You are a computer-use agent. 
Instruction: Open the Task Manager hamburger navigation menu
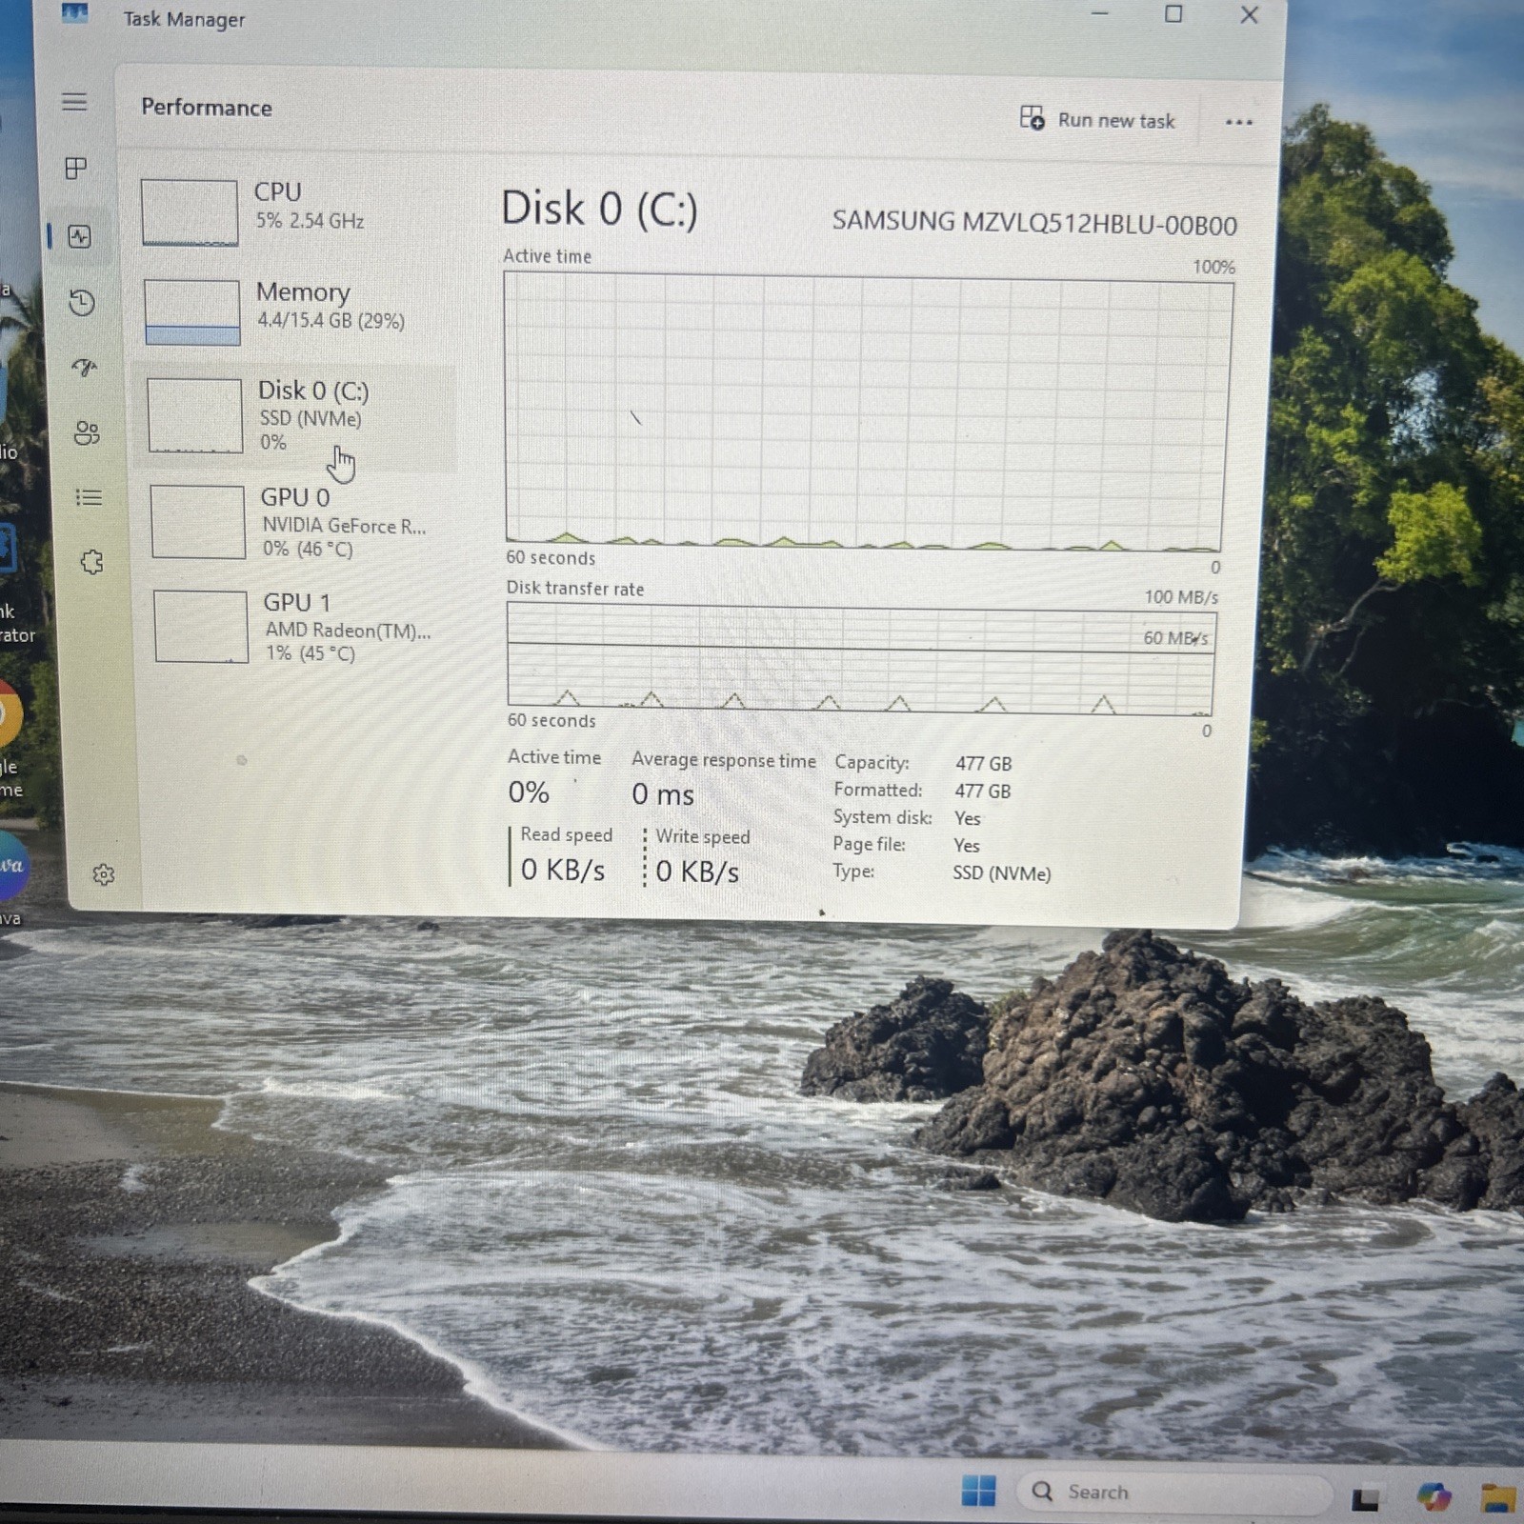74,102
